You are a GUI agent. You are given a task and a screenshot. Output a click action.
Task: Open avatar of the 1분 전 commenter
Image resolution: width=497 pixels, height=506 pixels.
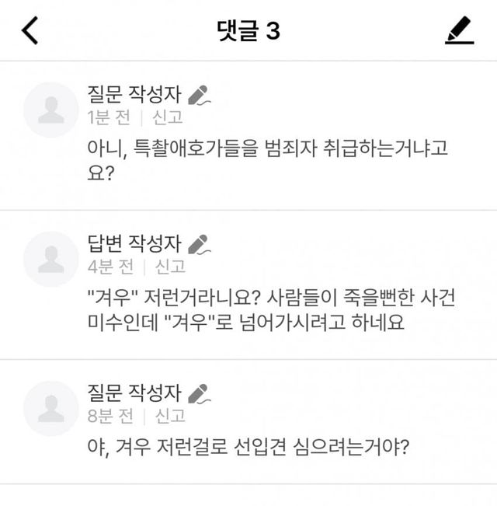(51, 110)
